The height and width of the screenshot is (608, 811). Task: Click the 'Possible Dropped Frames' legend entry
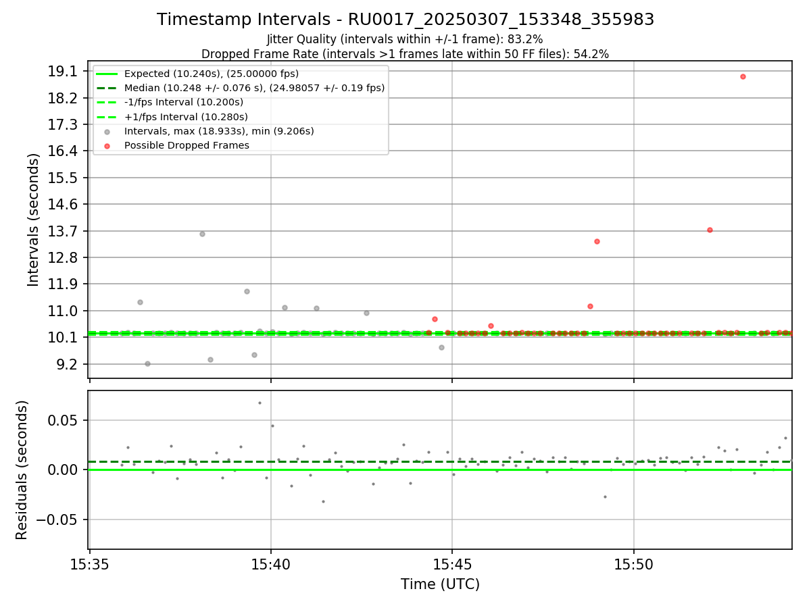[x=187, y=145]
